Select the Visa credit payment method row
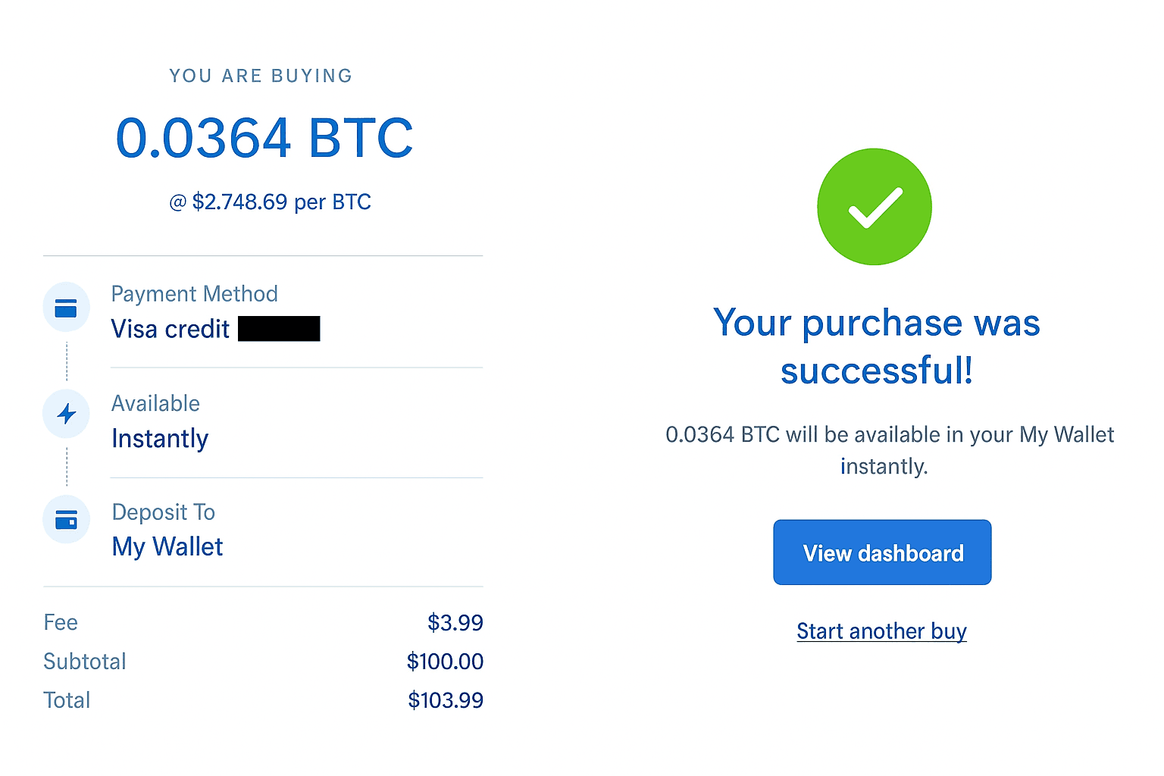This screenshot has height=776, width=1164. [171, 329]
